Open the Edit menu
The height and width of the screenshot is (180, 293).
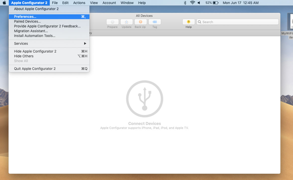coord(65,3)
